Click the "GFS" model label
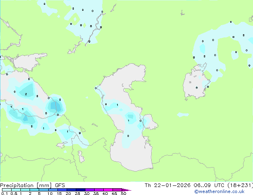This screenshot has width=253, height=195. pyautogui.click(x=60, y=185)
